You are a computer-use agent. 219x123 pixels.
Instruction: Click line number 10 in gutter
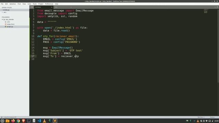[x=33, y=36]
